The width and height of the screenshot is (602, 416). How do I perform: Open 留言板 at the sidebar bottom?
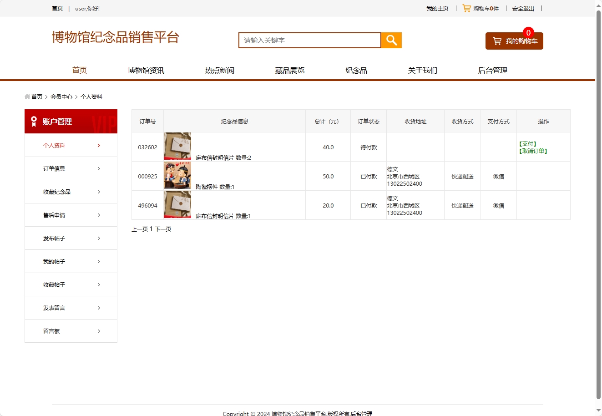[51, 331]
